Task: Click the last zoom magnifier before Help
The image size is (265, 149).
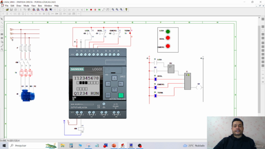Action: pos(121,10)
